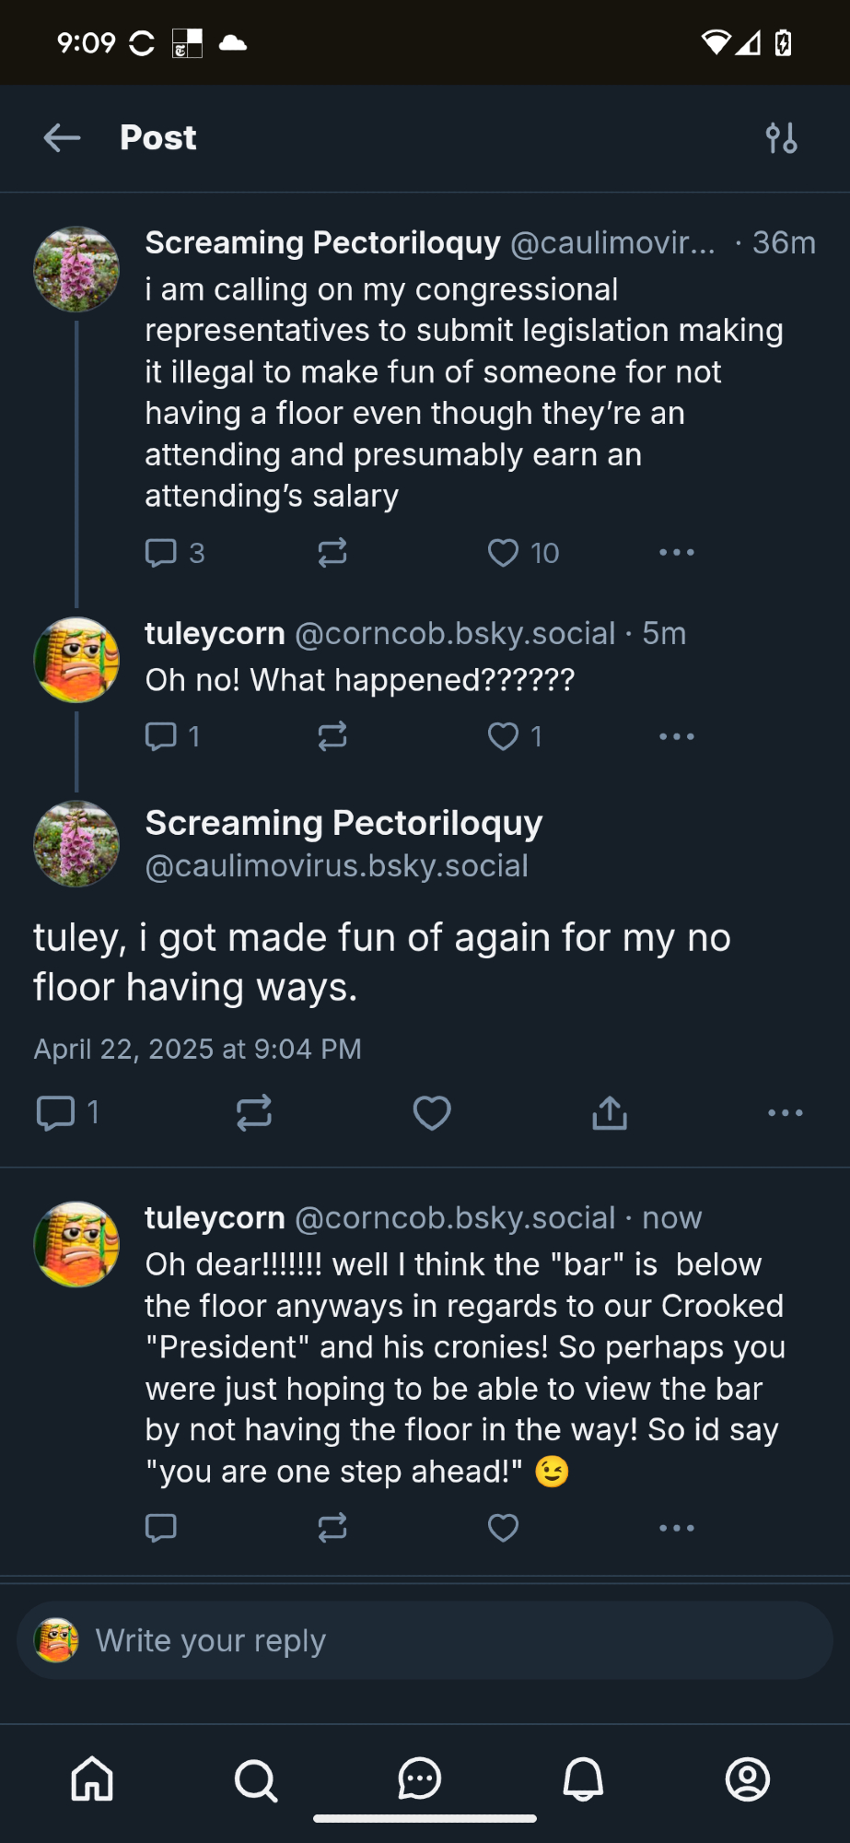Reply to the main post
Viewport: 850px width, 1843px height.
pos(55,1113)
